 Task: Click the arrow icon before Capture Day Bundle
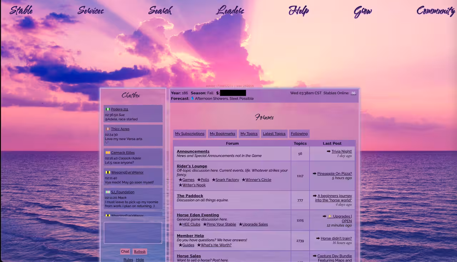coord(315,256)
